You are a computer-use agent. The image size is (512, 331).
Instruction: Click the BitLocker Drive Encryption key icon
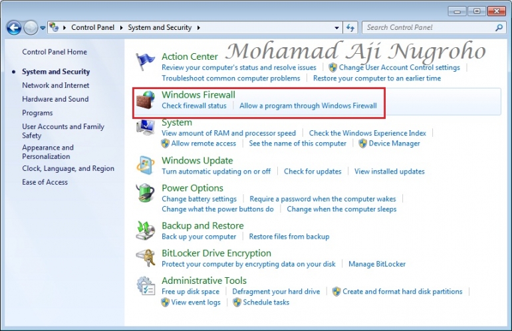tap(146, 258)
